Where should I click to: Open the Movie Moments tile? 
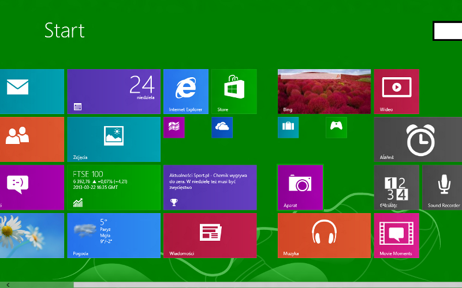coord(397,236)
